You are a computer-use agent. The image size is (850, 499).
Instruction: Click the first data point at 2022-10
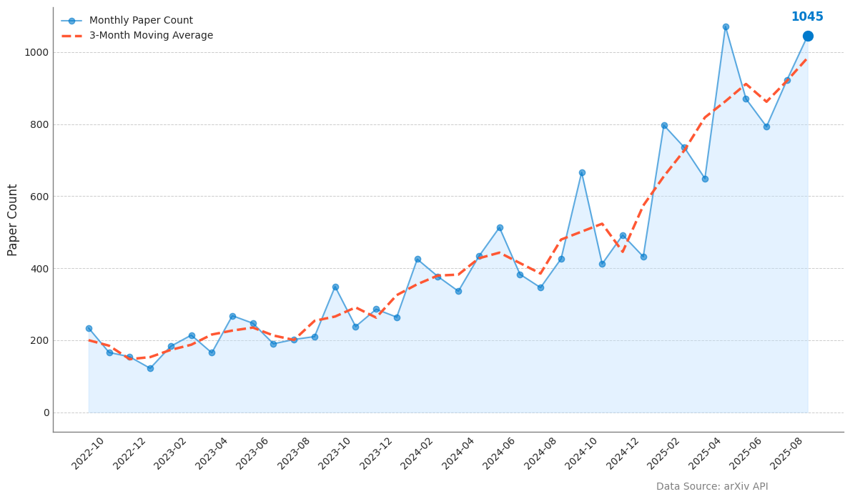(89, 328)
